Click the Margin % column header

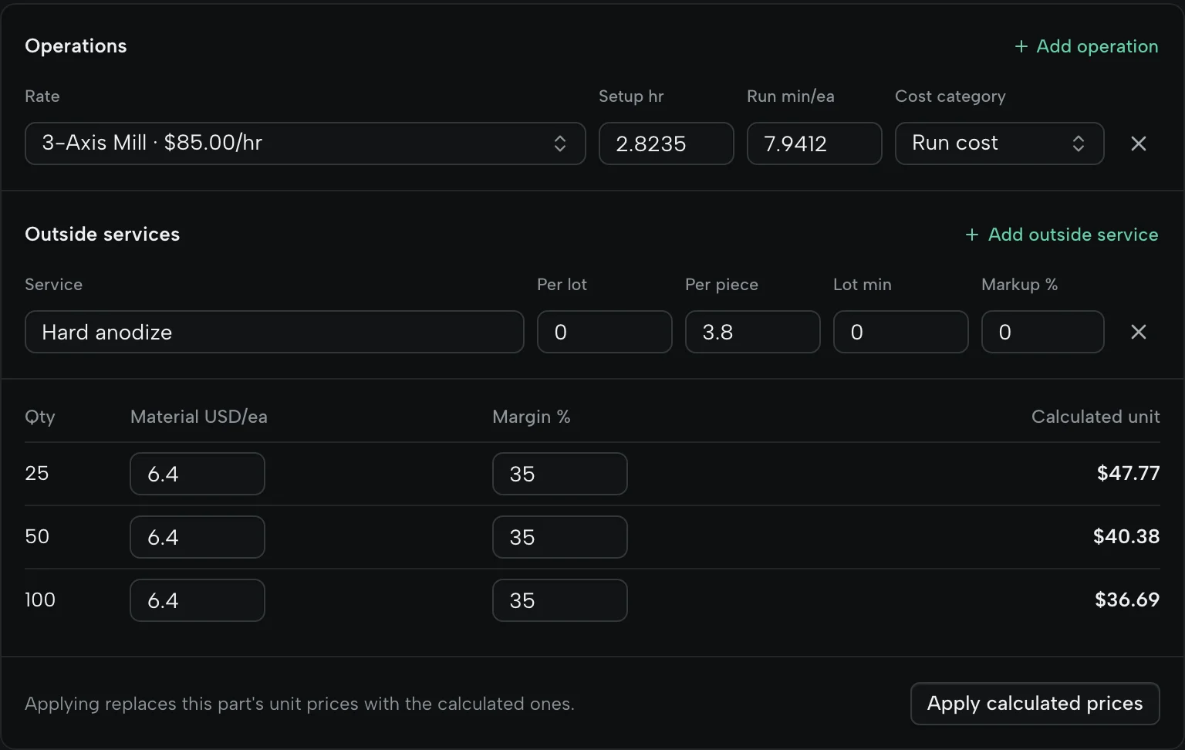(x=532, y=417)
